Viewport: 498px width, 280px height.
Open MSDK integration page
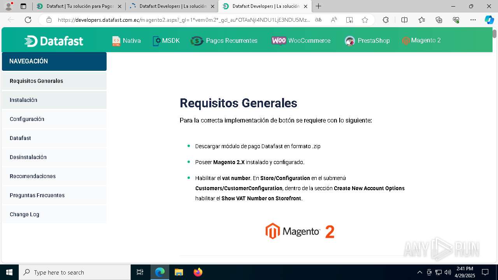click(x=171, y=40)
